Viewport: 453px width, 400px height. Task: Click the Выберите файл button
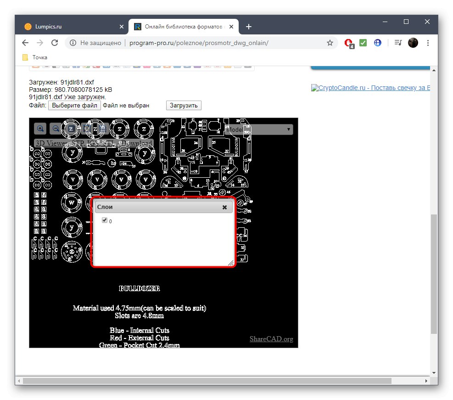click(74, 105)
